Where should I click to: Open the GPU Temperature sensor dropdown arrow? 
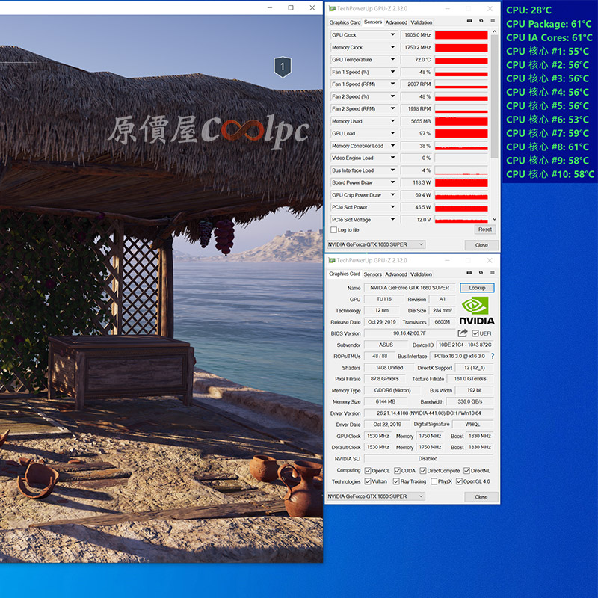click(x=392, y=60)
